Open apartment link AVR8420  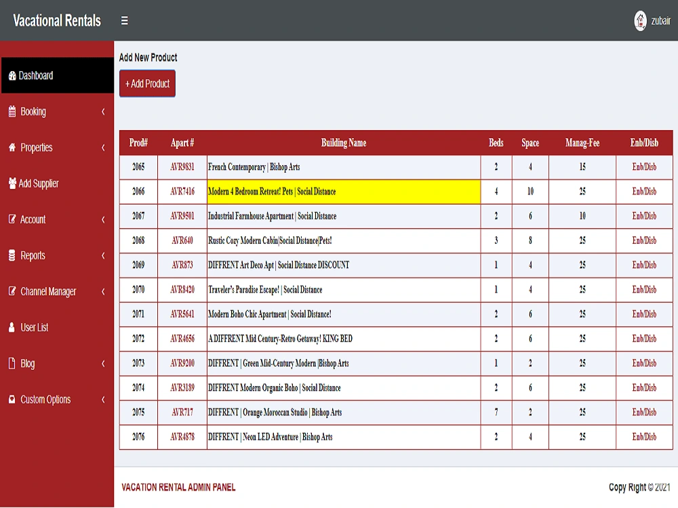click(x=182, y=289)
